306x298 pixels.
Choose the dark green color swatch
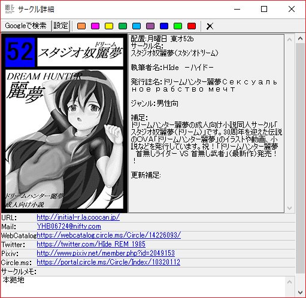coord(123,26)
